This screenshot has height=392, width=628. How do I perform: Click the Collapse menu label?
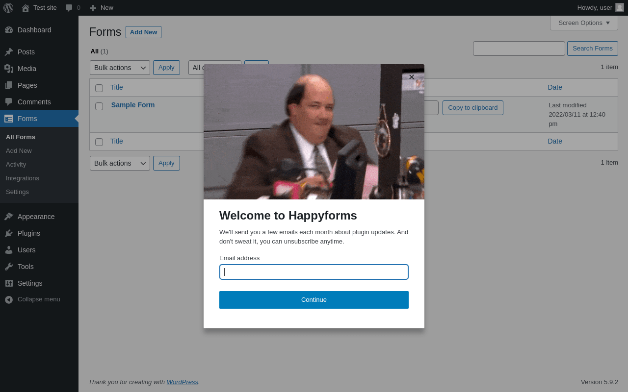click(x=39, y=299)
